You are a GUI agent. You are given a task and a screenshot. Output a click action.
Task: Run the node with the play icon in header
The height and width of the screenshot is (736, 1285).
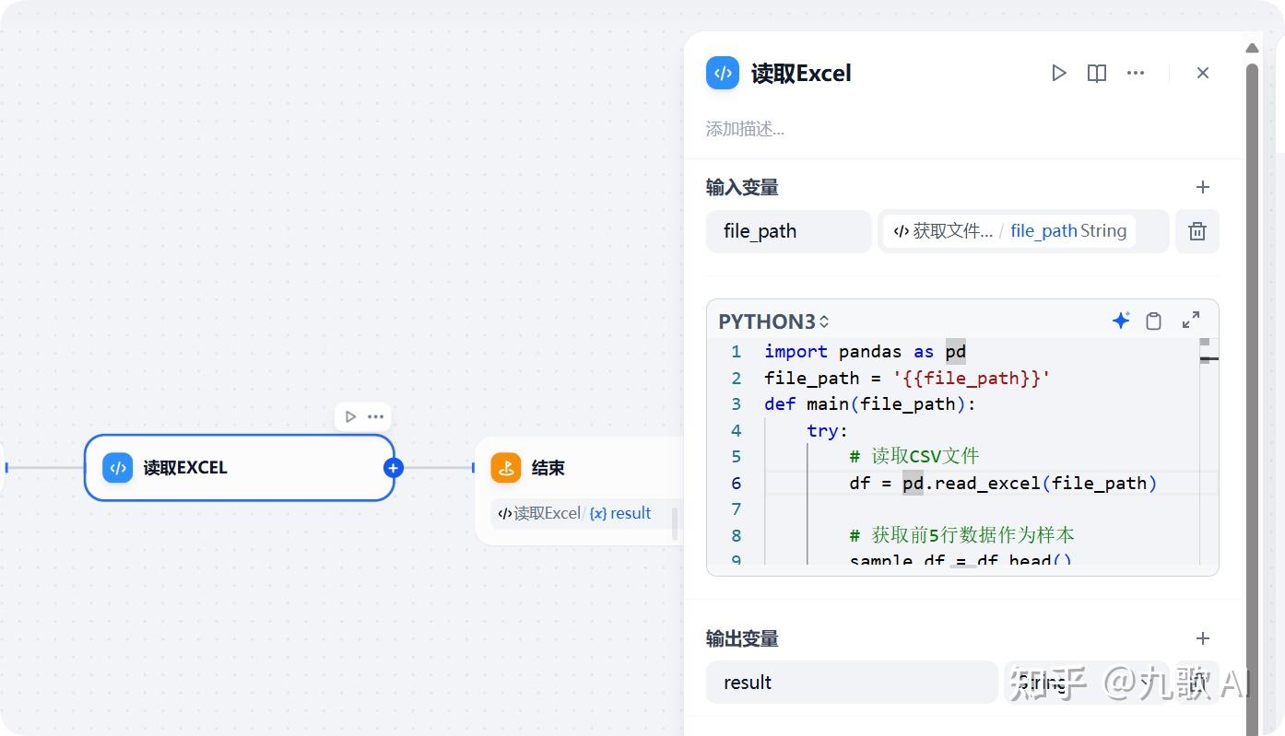(1058, 73)
